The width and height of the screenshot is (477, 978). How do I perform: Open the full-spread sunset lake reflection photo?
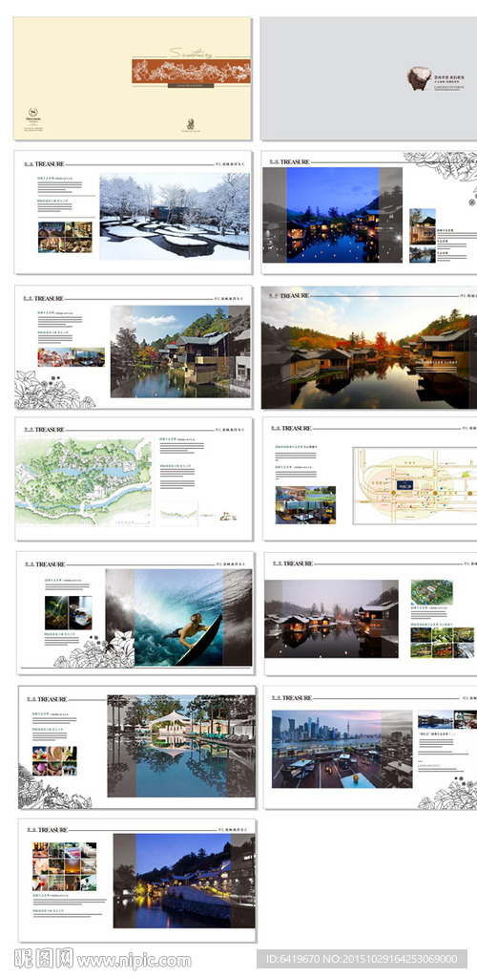click(x=369, y=348)
